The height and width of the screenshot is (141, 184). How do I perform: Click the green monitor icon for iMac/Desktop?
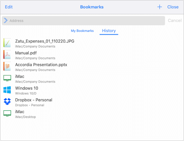(x=7, y=113)
